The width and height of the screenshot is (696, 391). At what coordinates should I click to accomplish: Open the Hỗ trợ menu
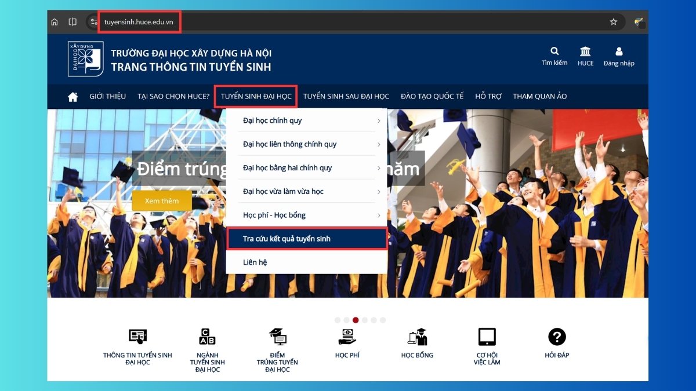tap(488, 96)
